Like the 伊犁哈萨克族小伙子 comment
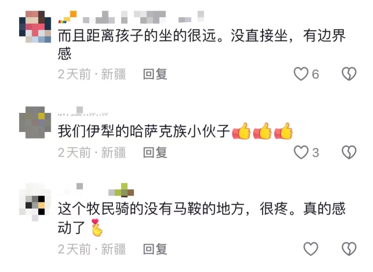 [x=301, y=152]
